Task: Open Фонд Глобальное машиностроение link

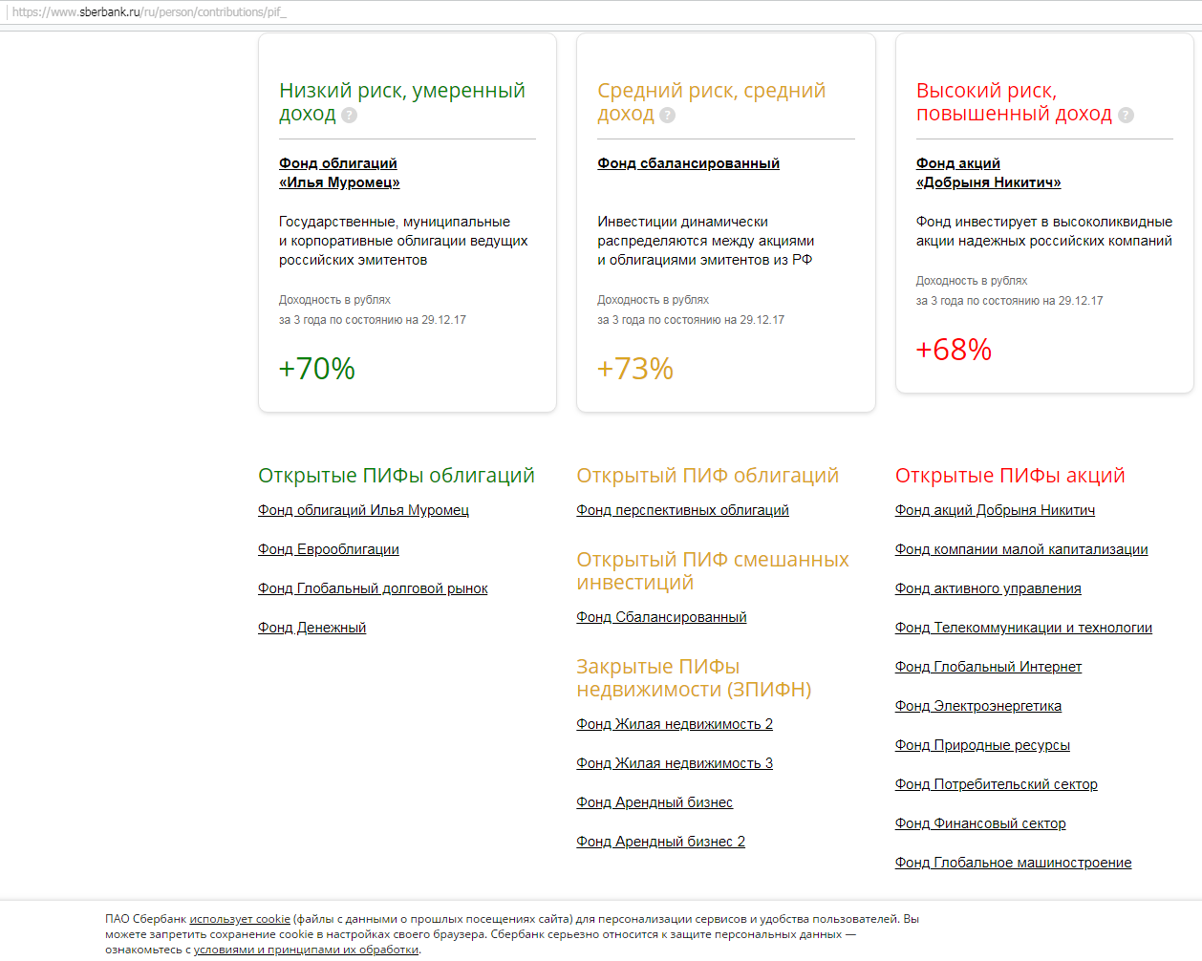Action: pyautogui.click(x=1014, y=863)
